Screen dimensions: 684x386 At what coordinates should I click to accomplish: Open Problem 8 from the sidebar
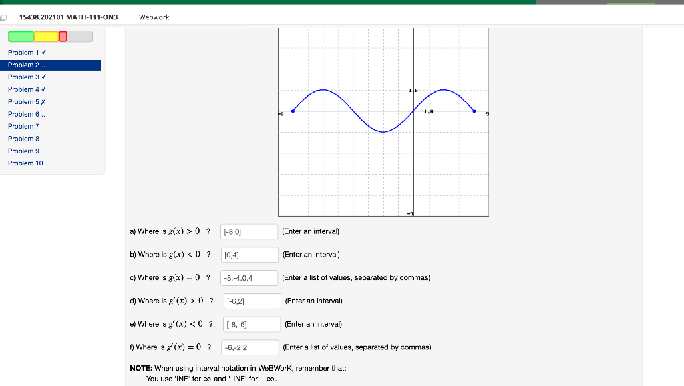click(23, 138)
